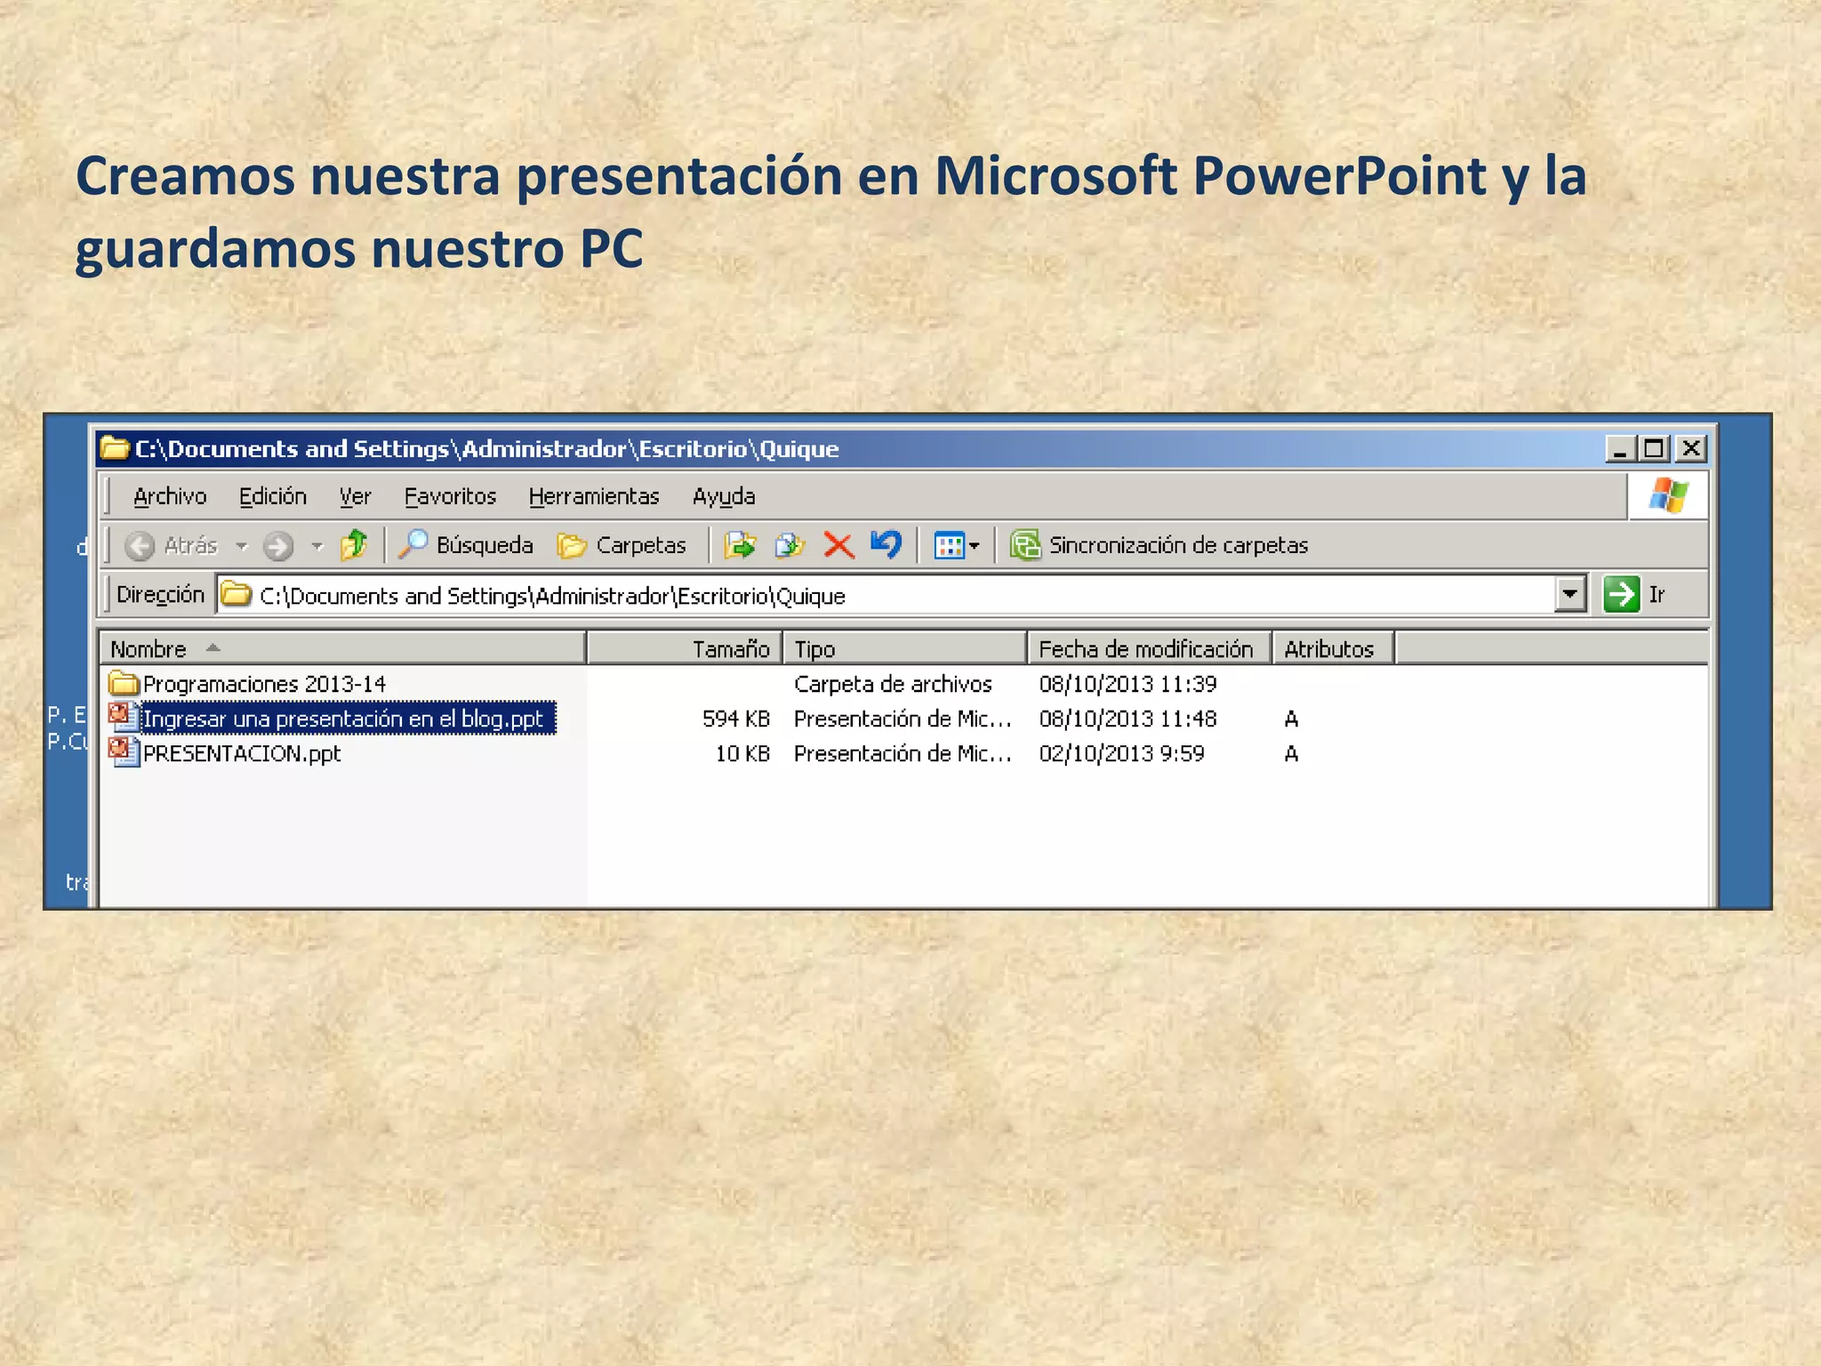Click the blue Undo arrow icon
Screen dimensions: 1821x1366
[x=886, y=543]
